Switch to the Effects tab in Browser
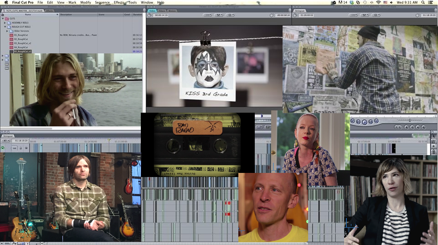This screenshot has width=438, height=245. [50, 10]
